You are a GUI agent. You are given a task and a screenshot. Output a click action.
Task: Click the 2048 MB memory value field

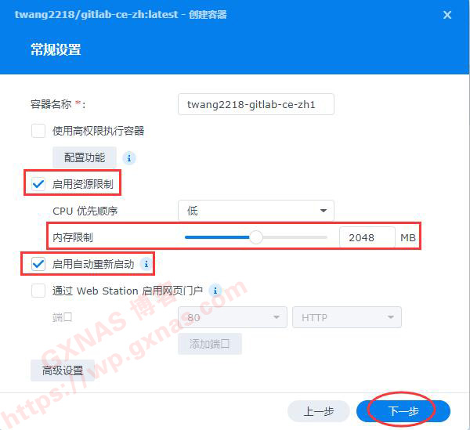[x=367, y=237]
